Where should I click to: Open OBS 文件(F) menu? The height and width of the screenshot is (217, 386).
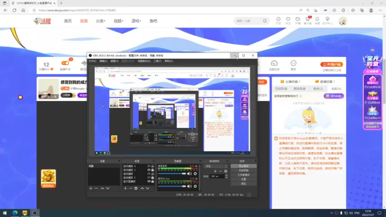click(92, 61)
